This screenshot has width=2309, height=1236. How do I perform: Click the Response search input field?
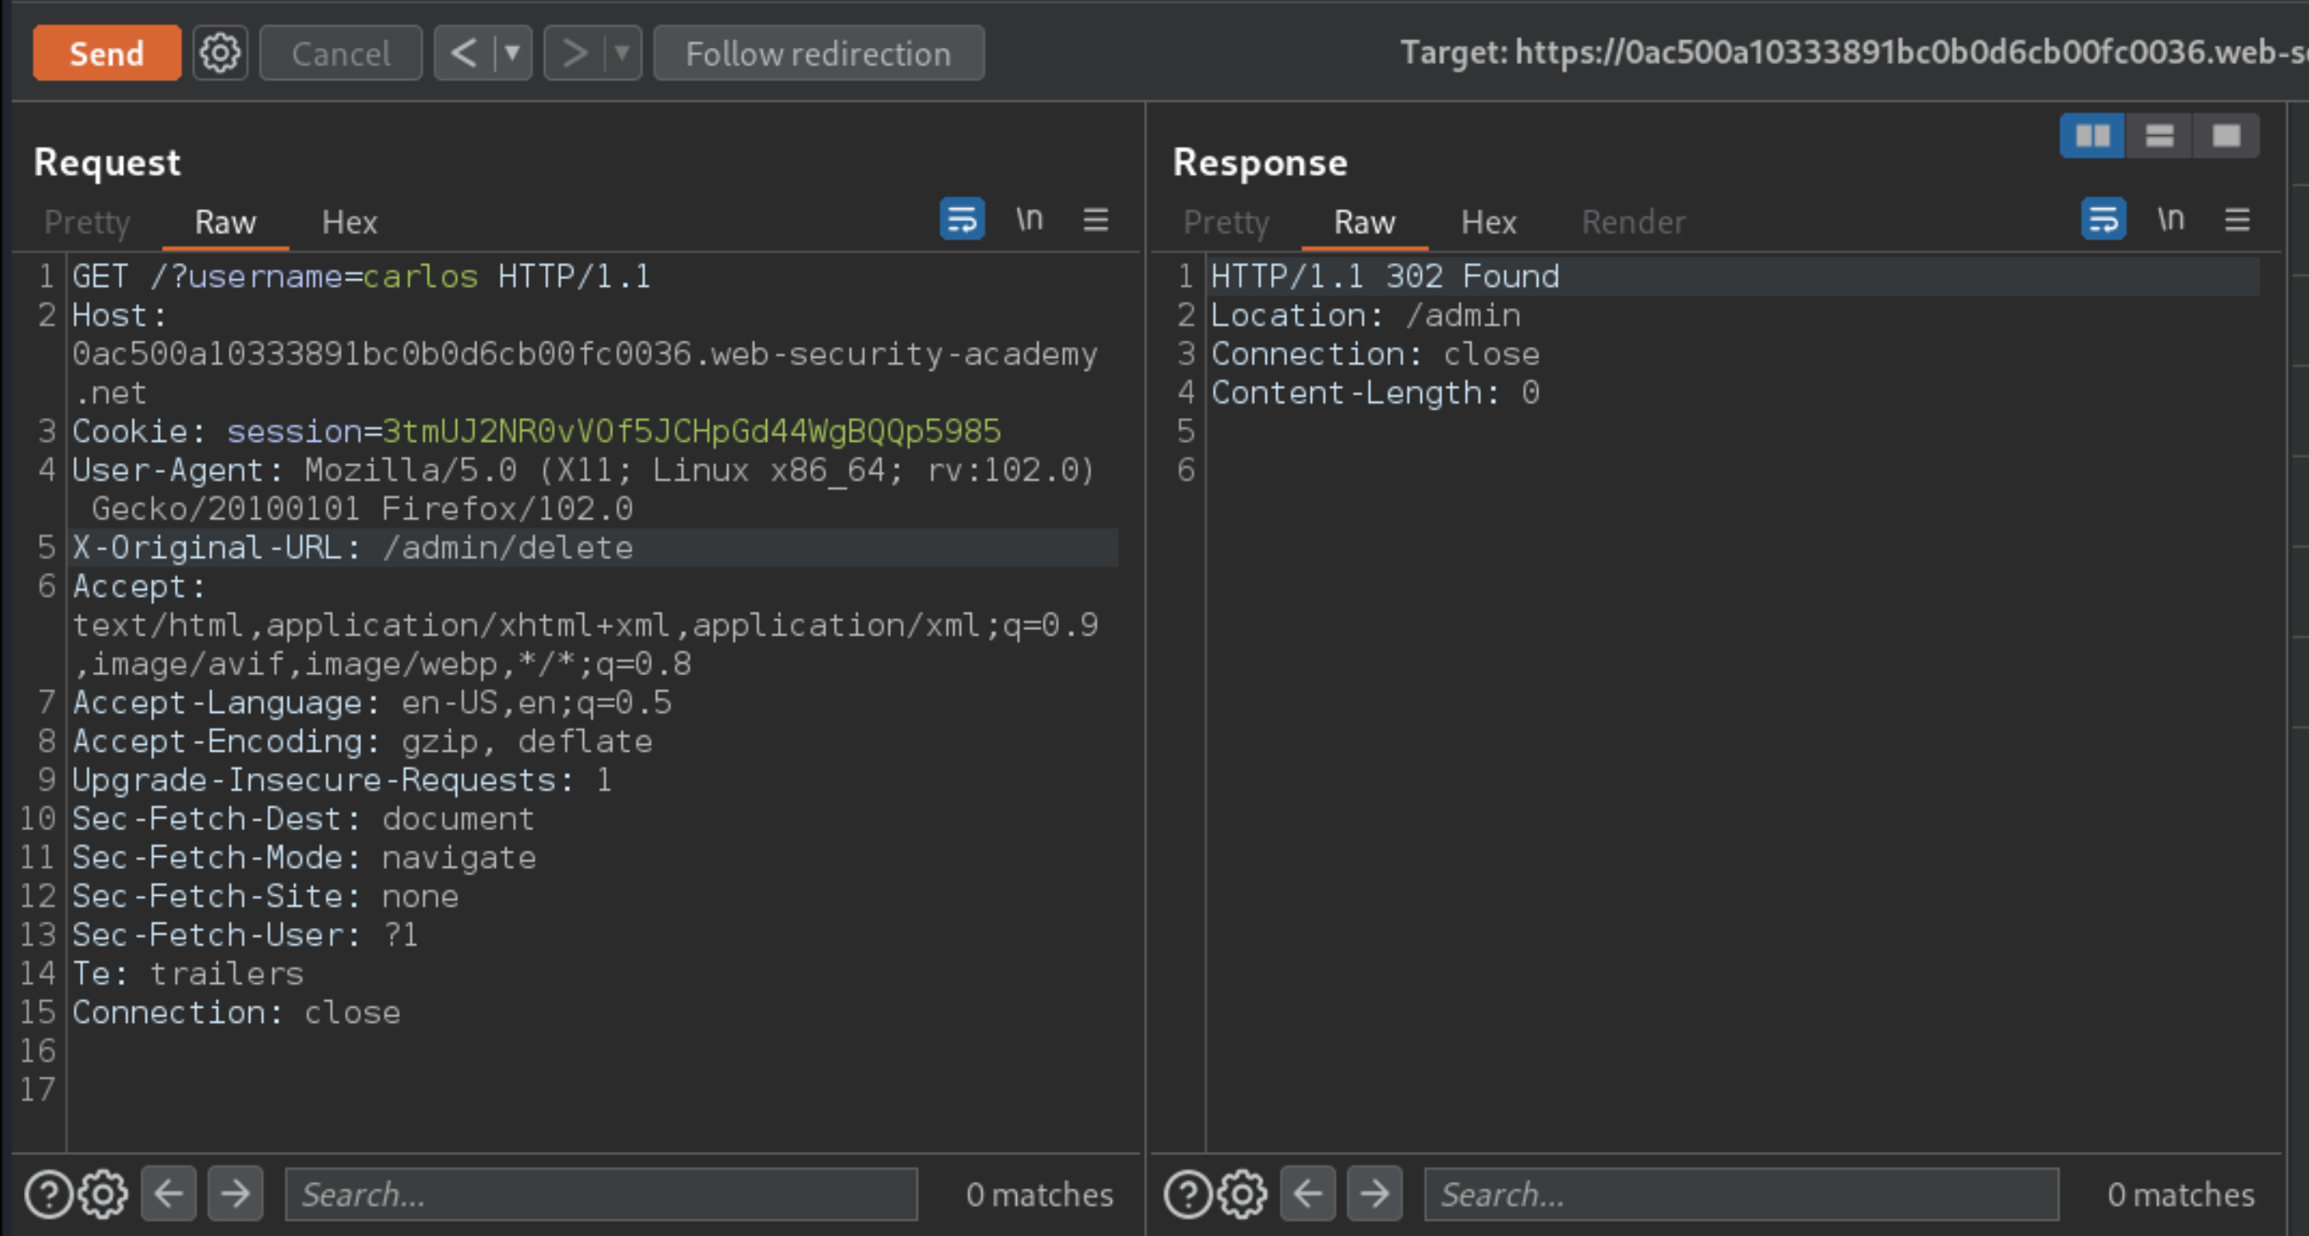[x=1742, y=1194]
